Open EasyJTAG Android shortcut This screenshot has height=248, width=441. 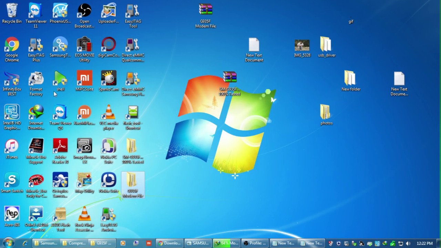tap(109, 219)
